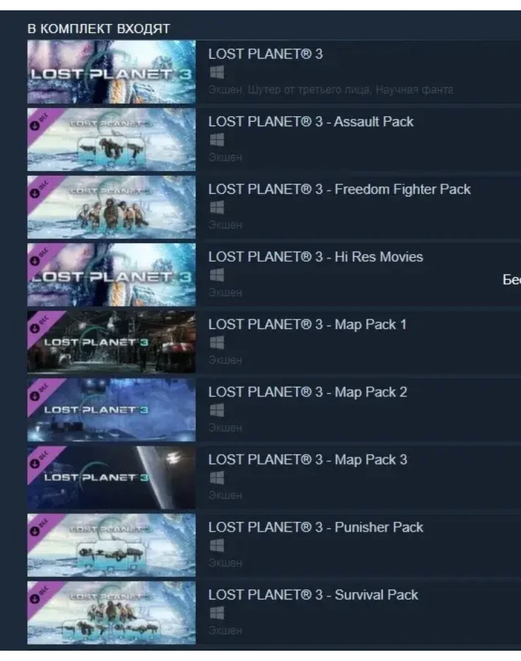Click Windows platform icon for Assault Pack

(x=217, y=140)
